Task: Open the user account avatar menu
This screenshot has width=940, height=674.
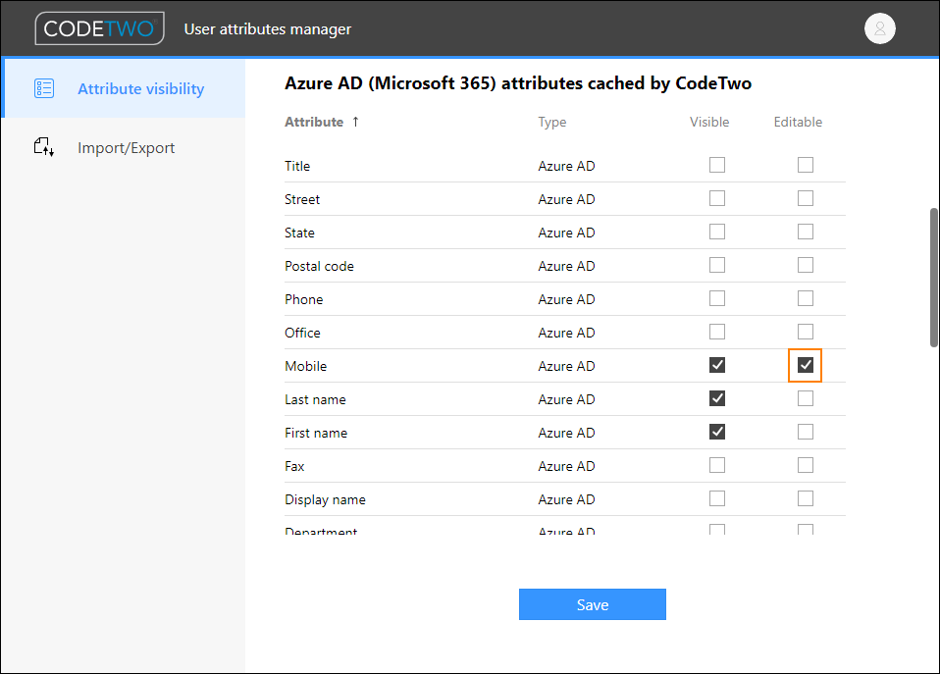Action: pyautogui.click(x=879, y=28)
